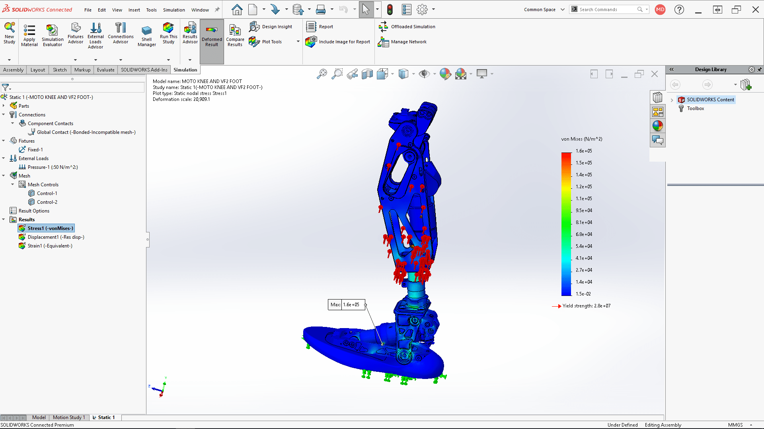The width and height of the screenshot is (764, 429).
Task: Click the Section View icon
Action: [367, 74]
